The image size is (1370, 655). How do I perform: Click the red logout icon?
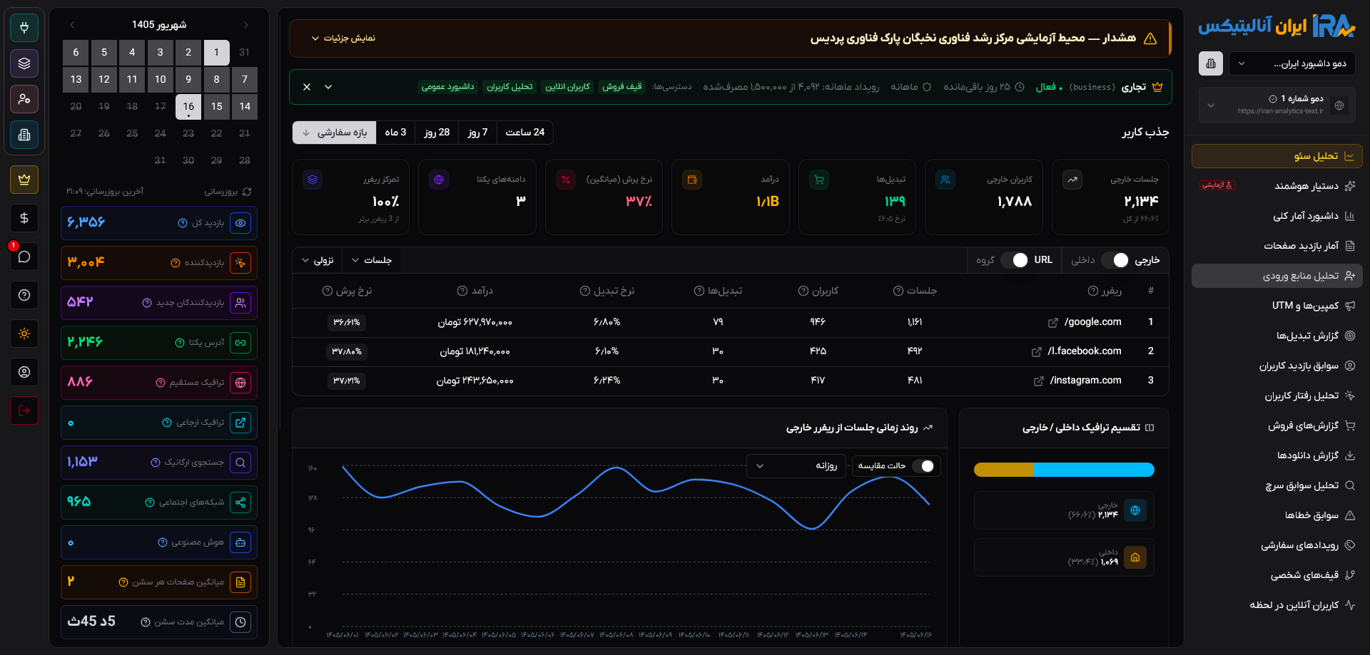(x=24, y=411)
